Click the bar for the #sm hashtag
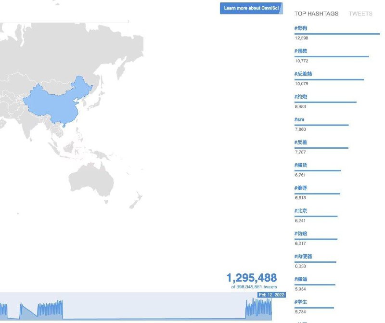Viewport: 385px width, 323px height. click(321, 125)
